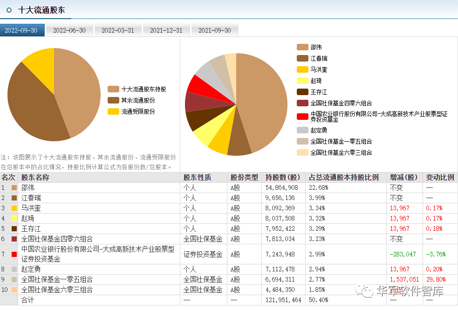Screen dimensions: 458x311
Task: Click shareholder name 赵琦 in table row 4
Action: (x=28, y=218)
